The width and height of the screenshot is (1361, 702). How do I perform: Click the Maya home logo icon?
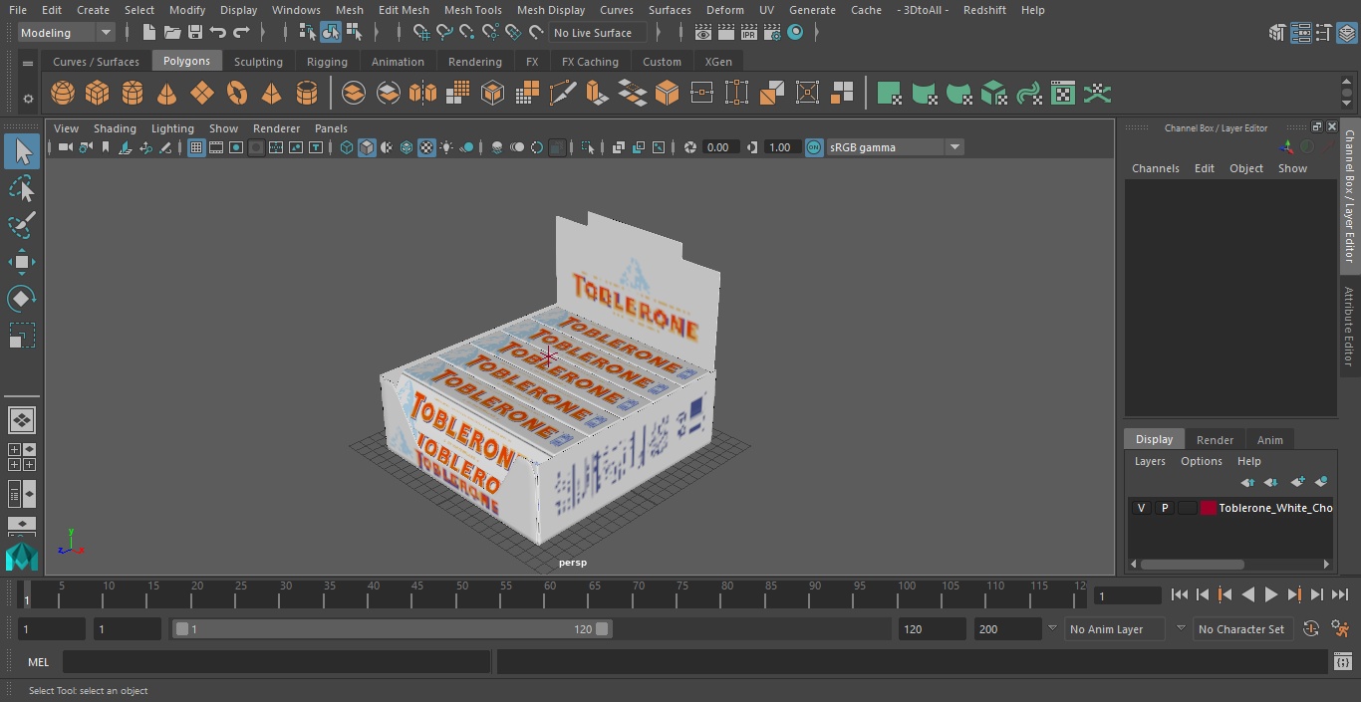coord(22,557)
